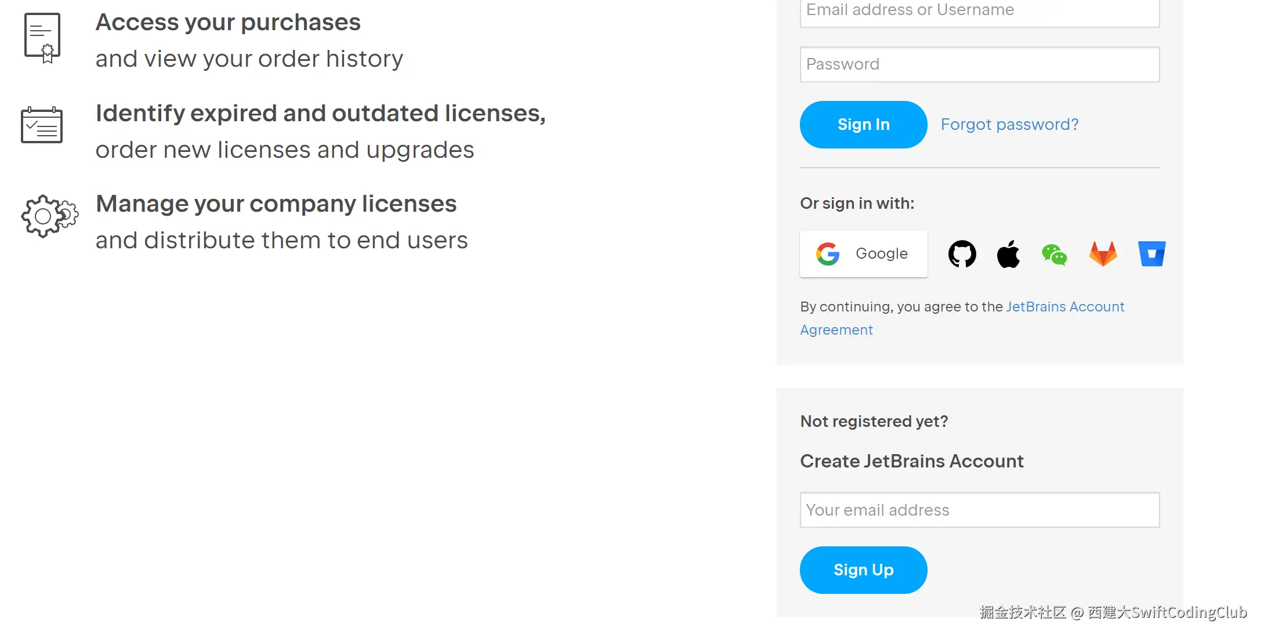Click the Identify expired and outdated licenses heading

pyautogui.click(x=320, y=113)
